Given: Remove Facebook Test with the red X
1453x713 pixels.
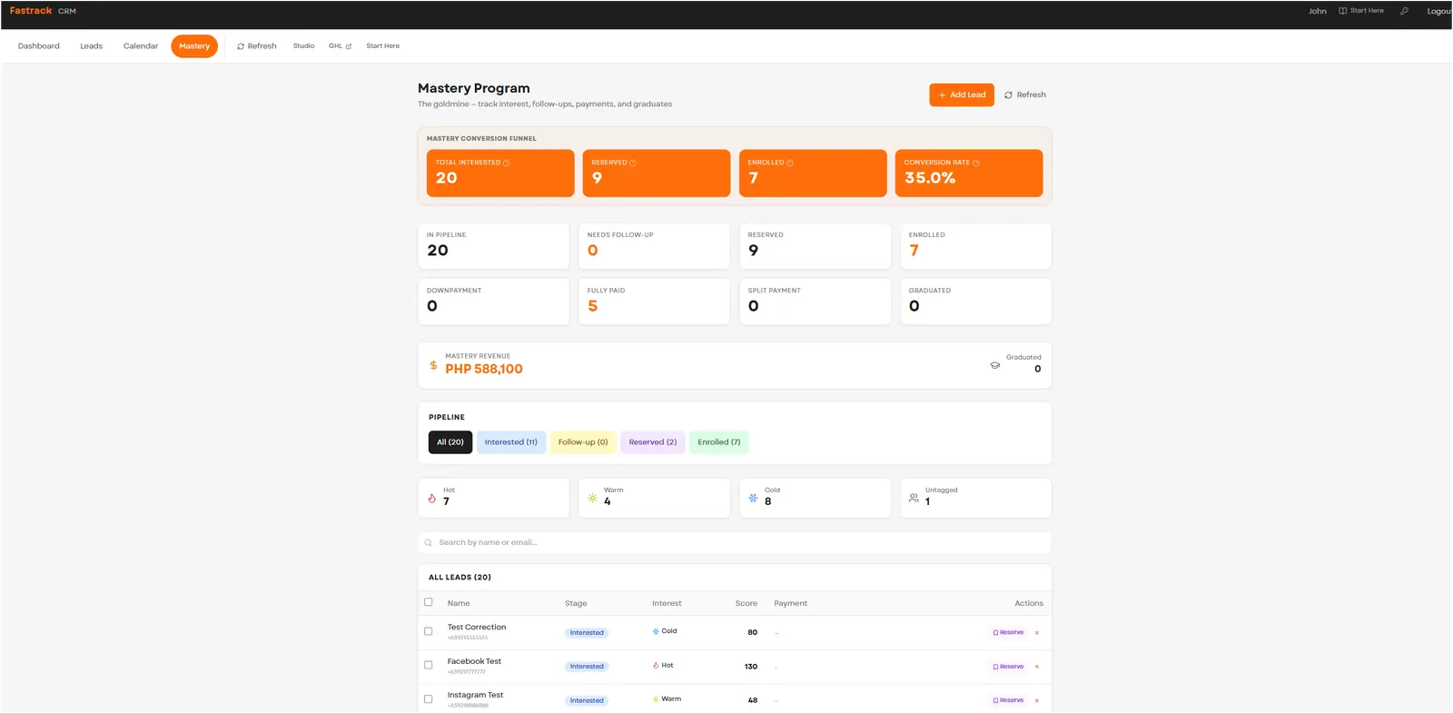Looking at the screenshot, I should [1037, 667].
